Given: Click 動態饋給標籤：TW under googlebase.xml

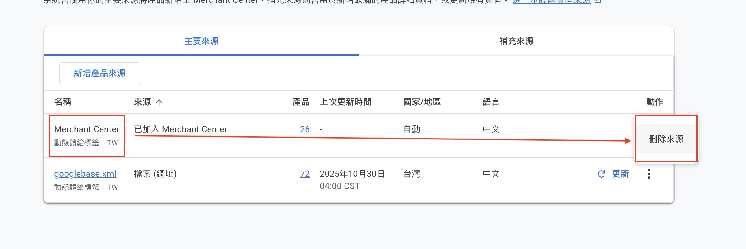Looking at the screenshot, I should tap(86, 187).
